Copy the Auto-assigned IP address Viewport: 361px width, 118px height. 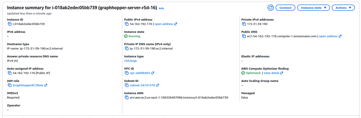coord(10,73)
